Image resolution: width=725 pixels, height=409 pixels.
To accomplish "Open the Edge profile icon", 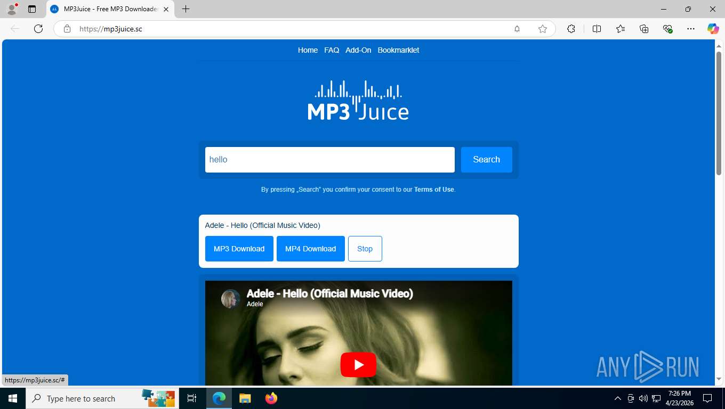I will [x=12, y=9].
